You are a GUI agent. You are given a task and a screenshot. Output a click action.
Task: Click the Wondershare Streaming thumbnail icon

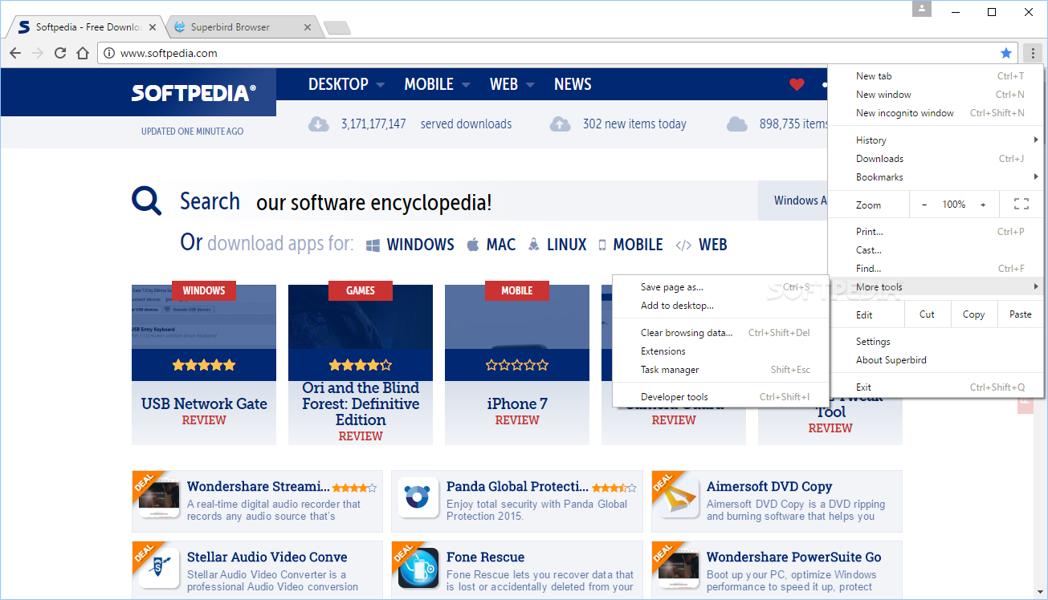(x=158, y=497)
